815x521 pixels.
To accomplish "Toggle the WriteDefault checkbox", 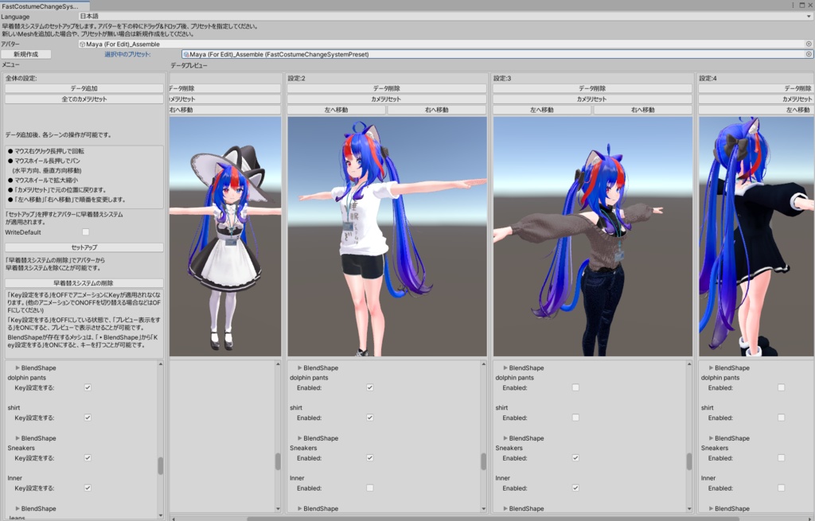I will (x=85, y=231).
